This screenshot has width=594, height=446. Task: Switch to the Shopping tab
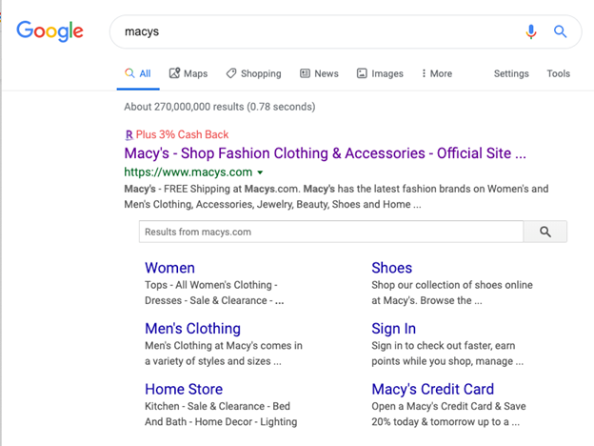[x=253, y=73]
